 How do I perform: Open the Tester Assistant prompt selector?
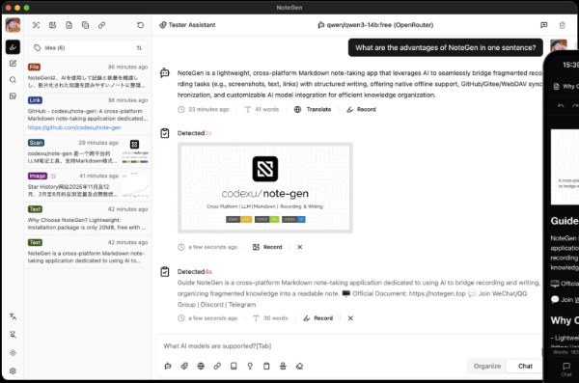click(187, 25)
